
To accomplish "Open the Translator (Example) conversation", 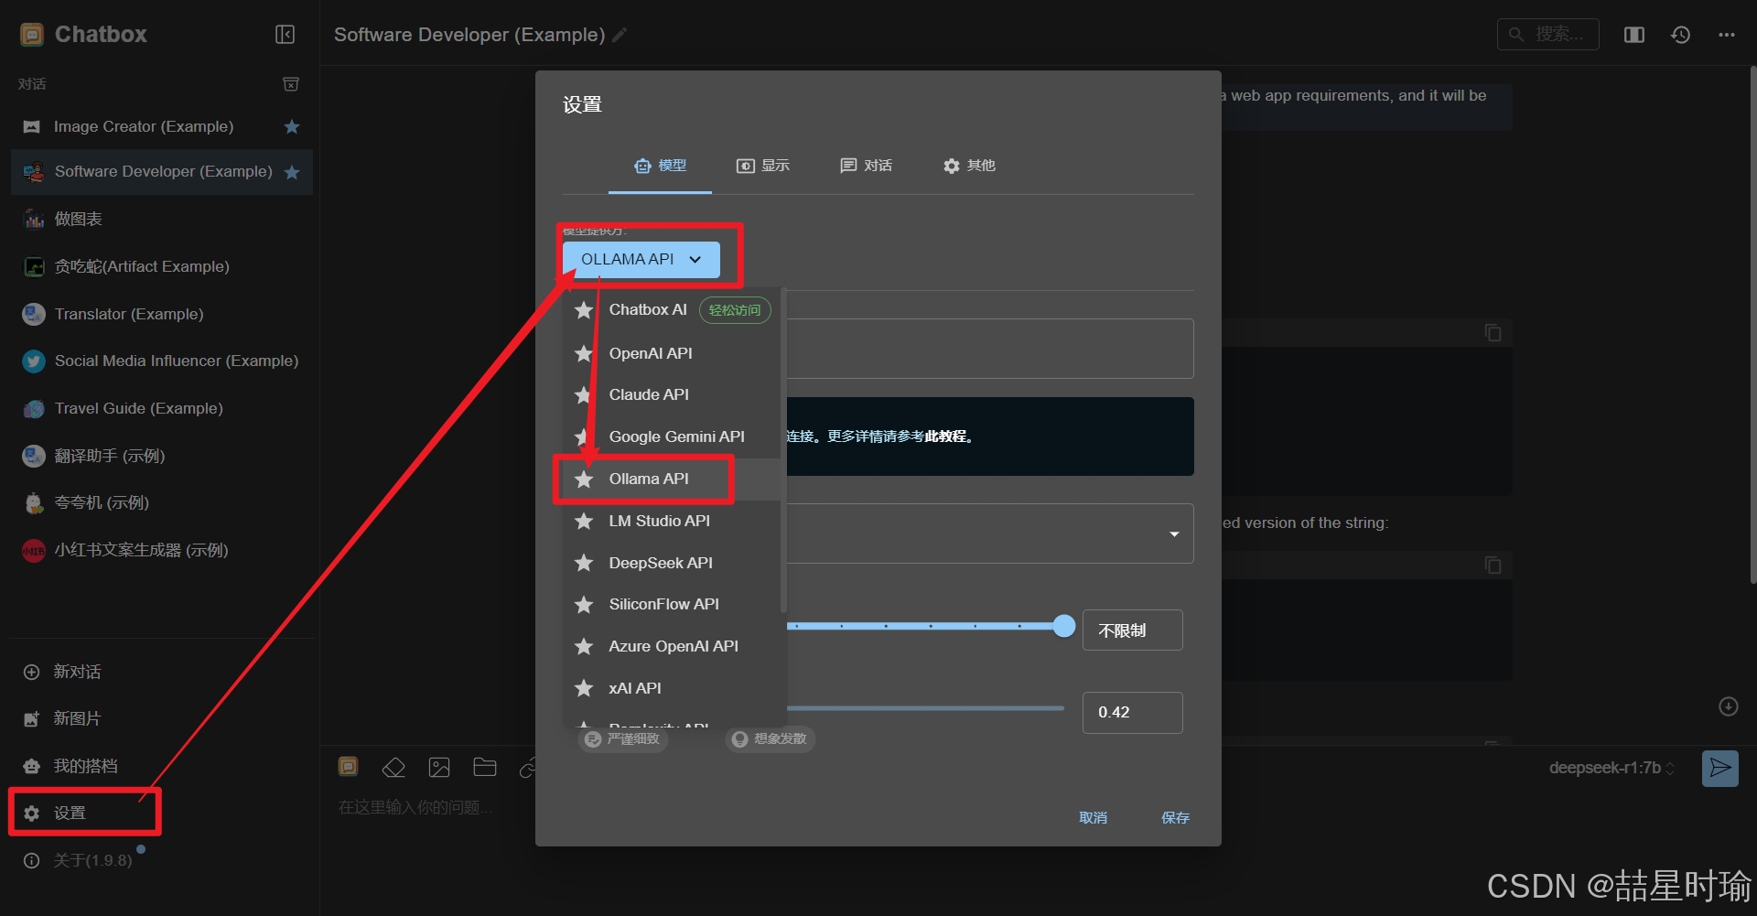I will [x=161, y=314].
